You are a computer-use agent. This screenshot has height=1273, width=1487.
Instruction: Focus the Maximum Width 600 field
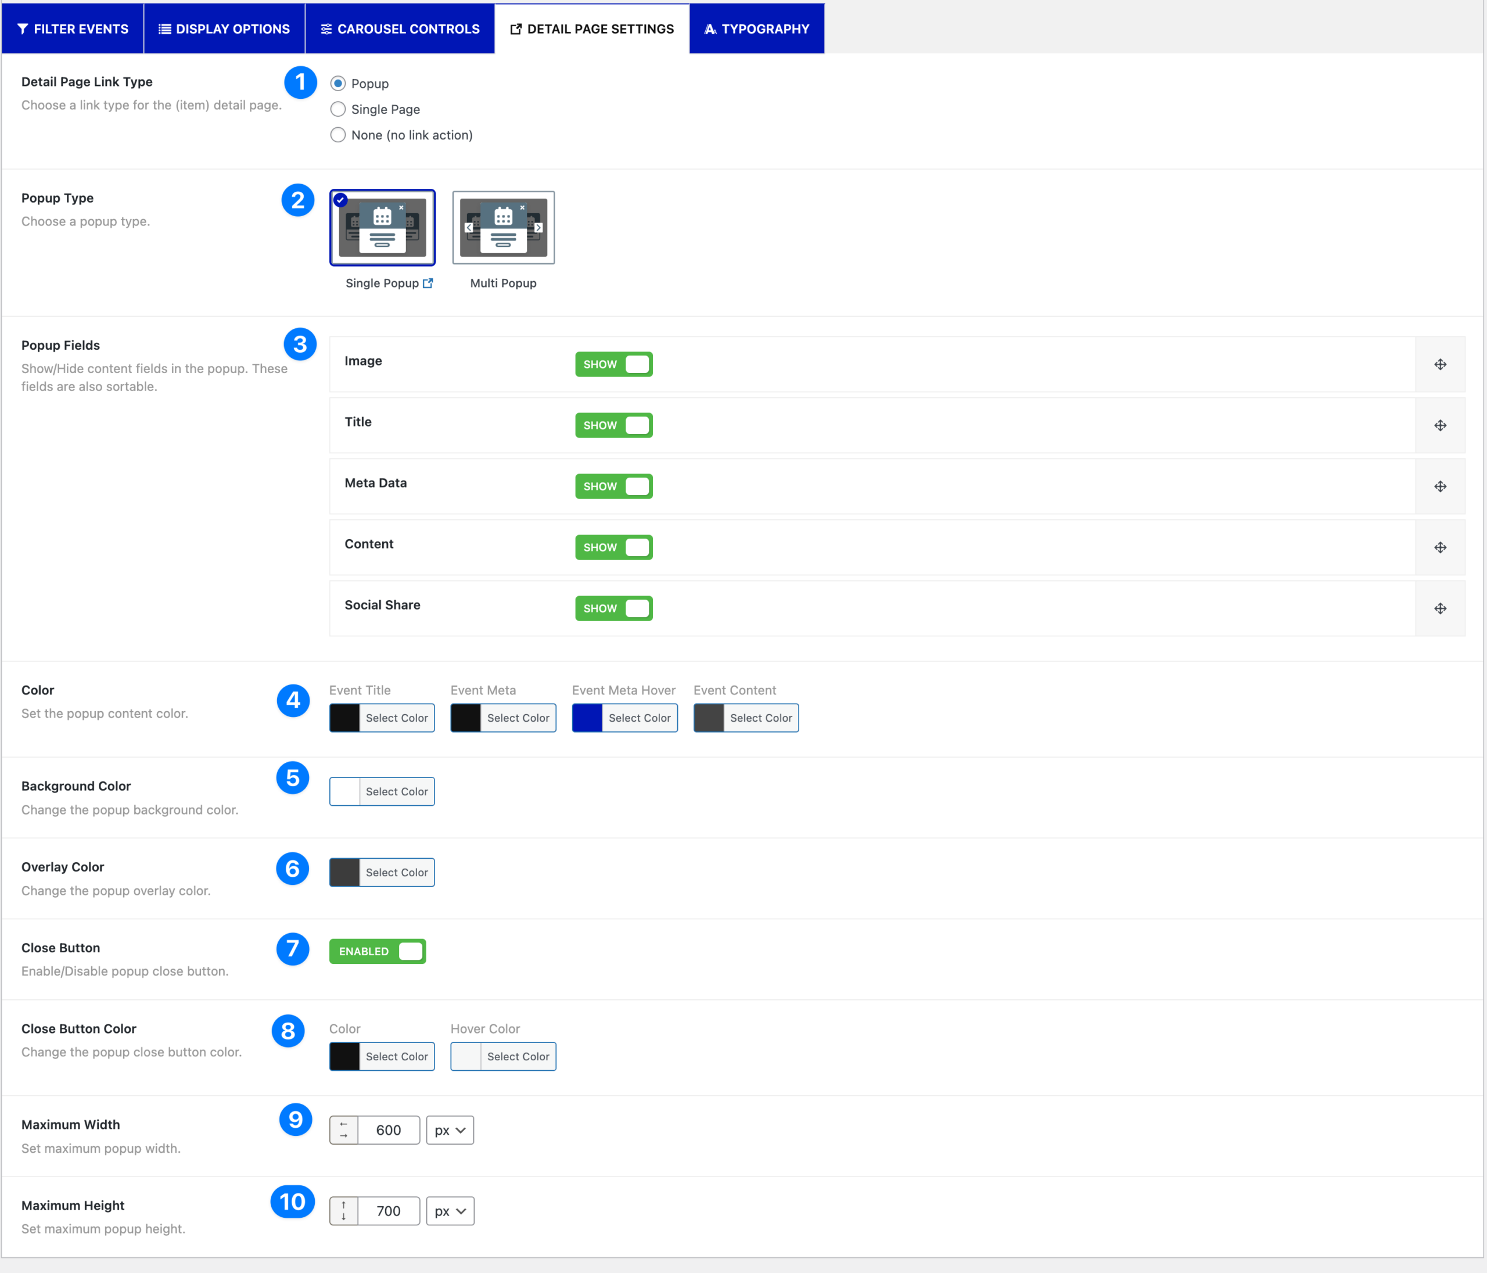pyautogui.click(x=389, y=1130)
